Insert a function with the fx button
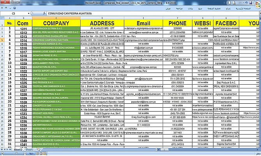Screen dimensions: 261x156 coord(44,13)
